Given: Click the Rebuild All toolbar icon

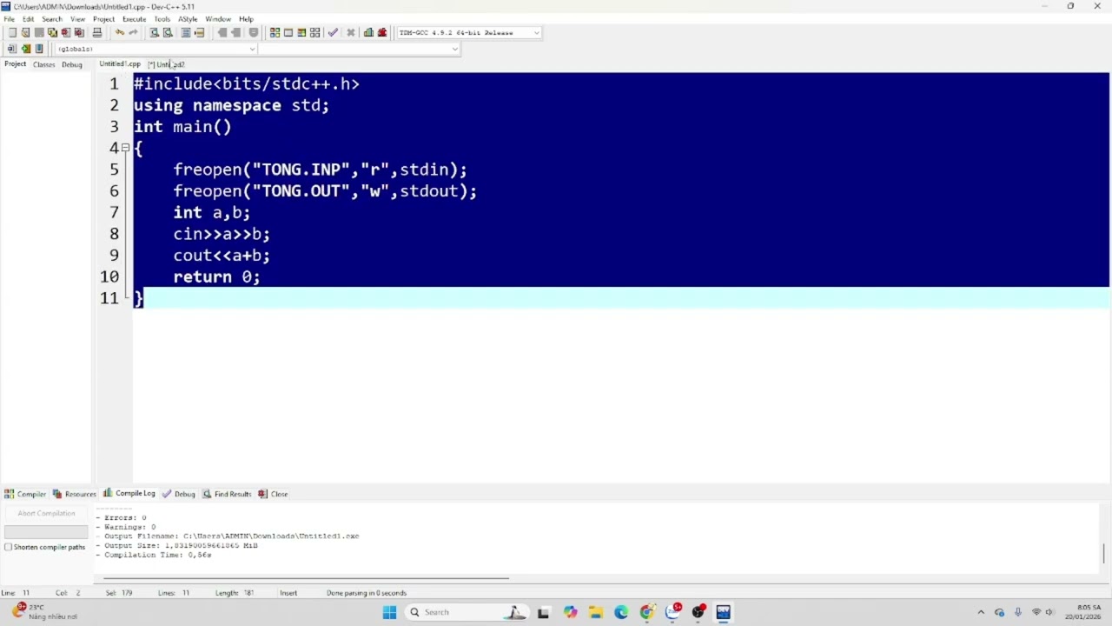Looking at the screenshot, I should (315, 32).
